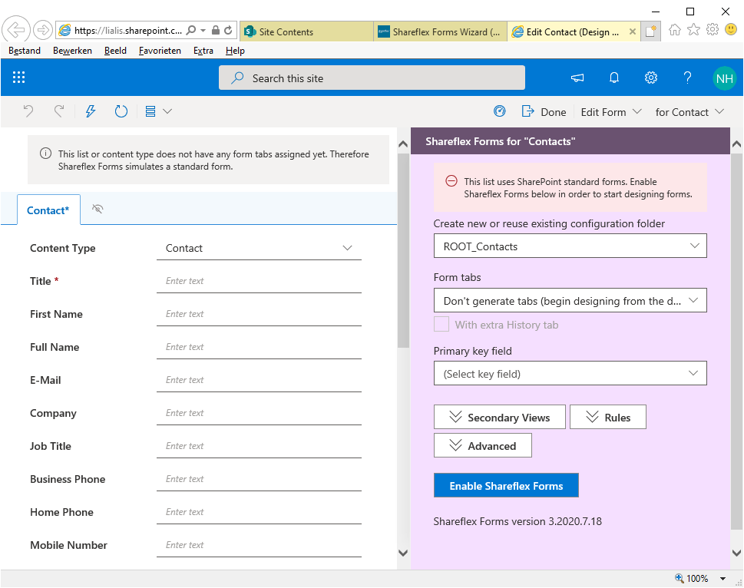Click the smiley feedback icon
This screenshot has height=588, width=744.
pos(731,29)
